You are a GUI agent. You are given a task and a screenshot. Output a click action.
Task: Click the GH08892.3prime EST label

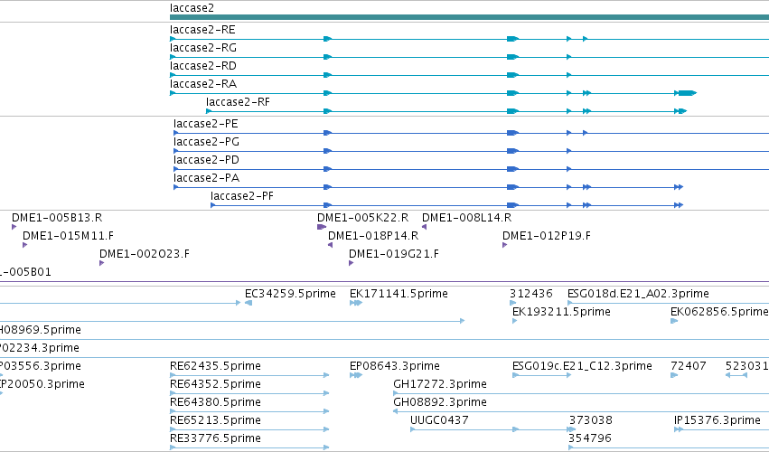coord(440,402)
